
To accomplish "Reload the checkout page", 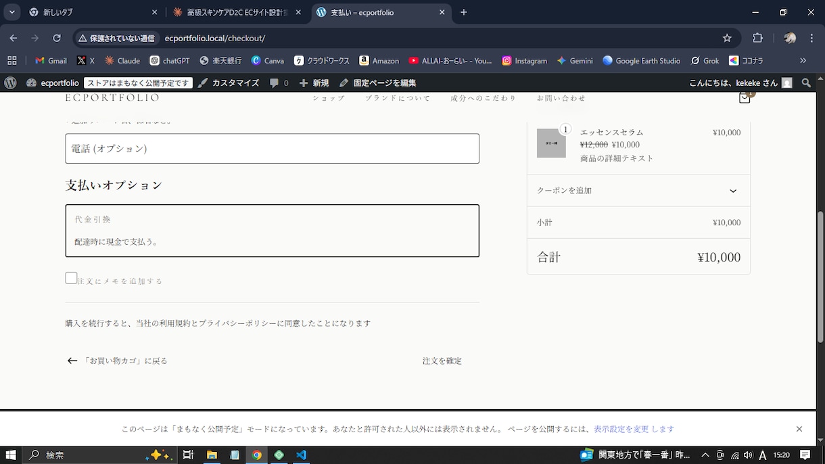I will [x=57, y=38].
